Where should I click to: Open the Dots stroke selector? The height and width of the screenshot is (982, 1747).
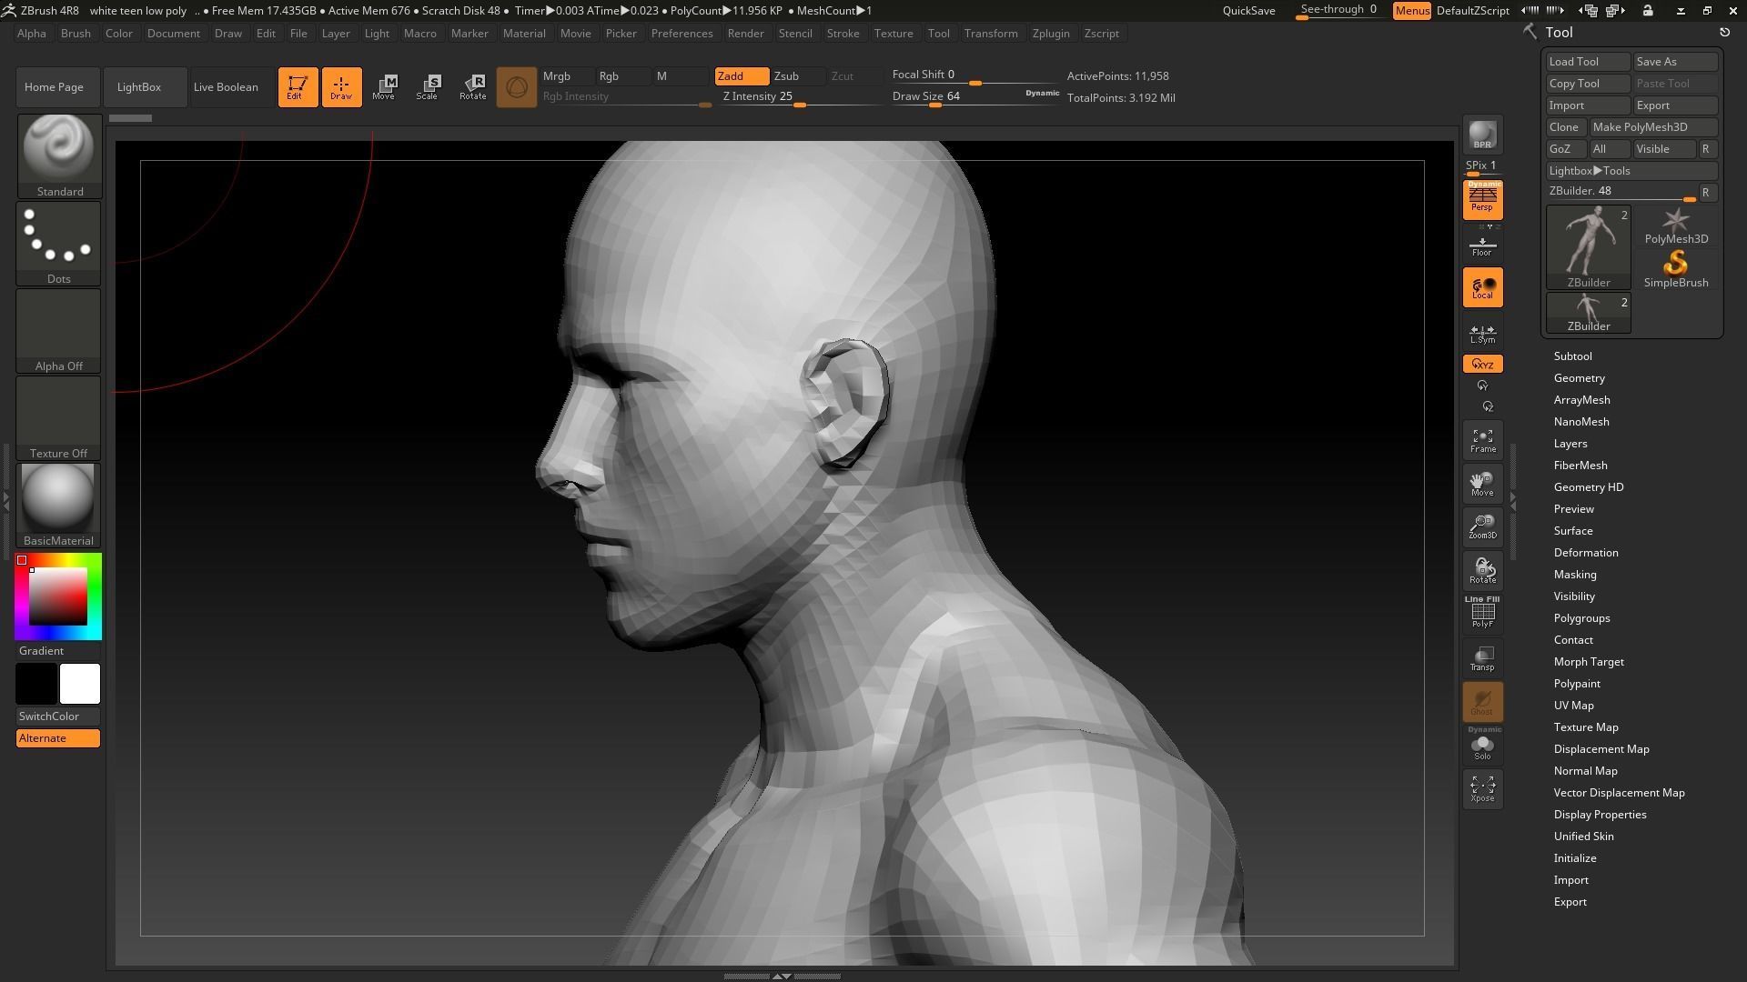pyautogui.click(x=59, y=244)
